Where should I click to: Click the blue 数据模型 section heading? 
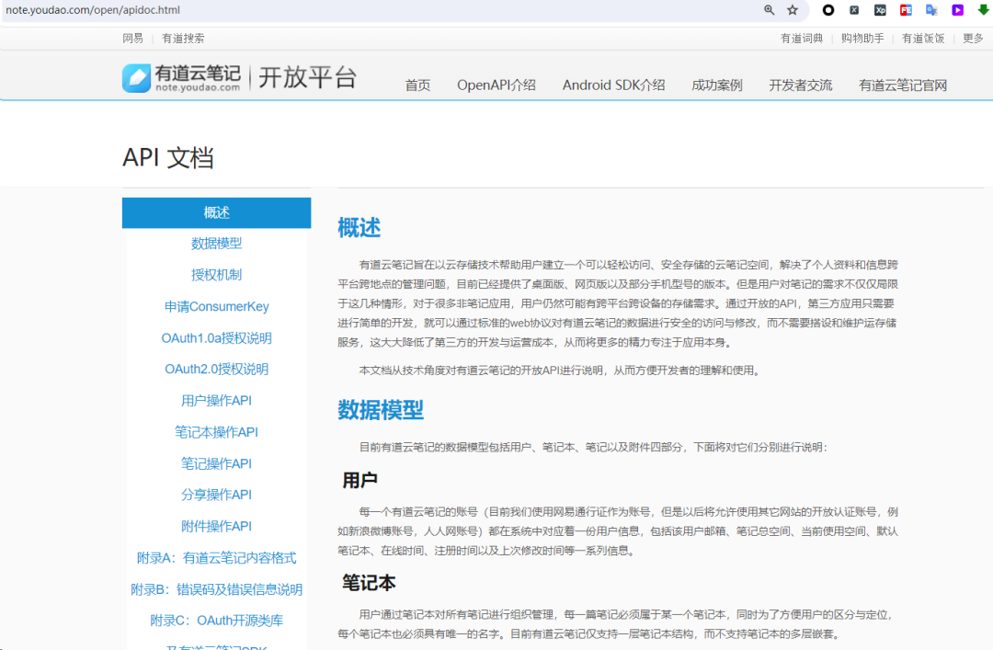(381, 411)
